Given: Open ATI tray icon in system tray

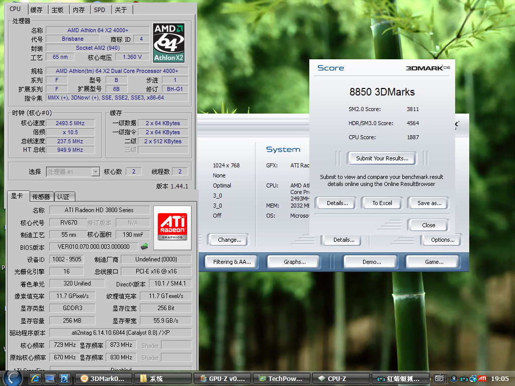Looking at the screenshot, I should pos(482,378).
